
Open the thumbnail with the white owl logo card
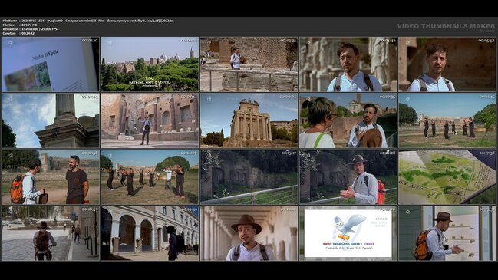click(348, 233)
